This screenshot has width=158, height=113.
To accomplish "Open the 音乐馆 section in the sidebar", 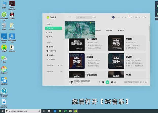I will click(x=53, y=28).
